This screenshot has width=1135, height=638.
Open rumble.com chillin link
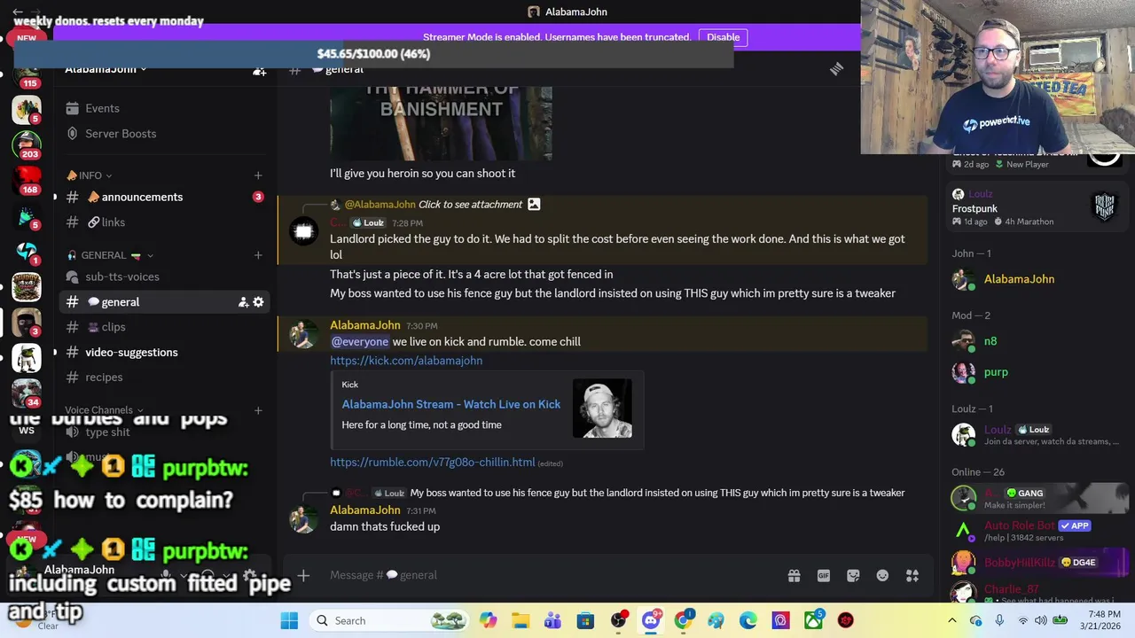pyautogui.click(x=433, y=463)
